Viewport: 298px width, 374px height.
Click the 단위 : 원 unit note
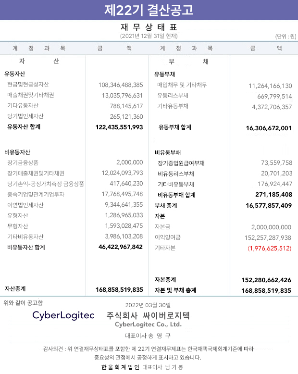point(286,37)
